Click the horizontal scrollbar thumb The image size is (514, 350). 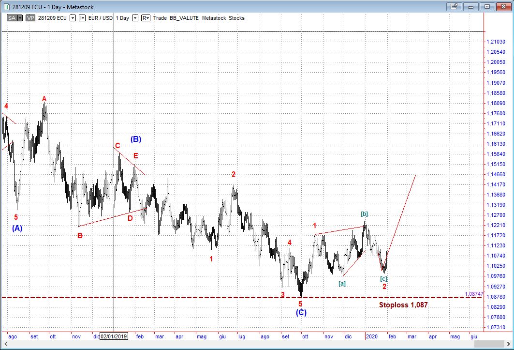click(489, 344)
